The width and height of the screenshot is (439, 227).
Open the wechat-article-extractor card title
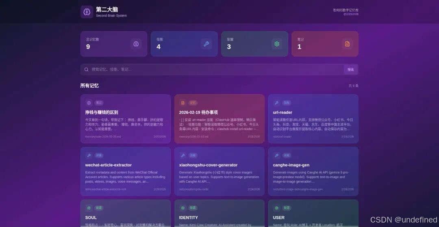tap(109, 165)
